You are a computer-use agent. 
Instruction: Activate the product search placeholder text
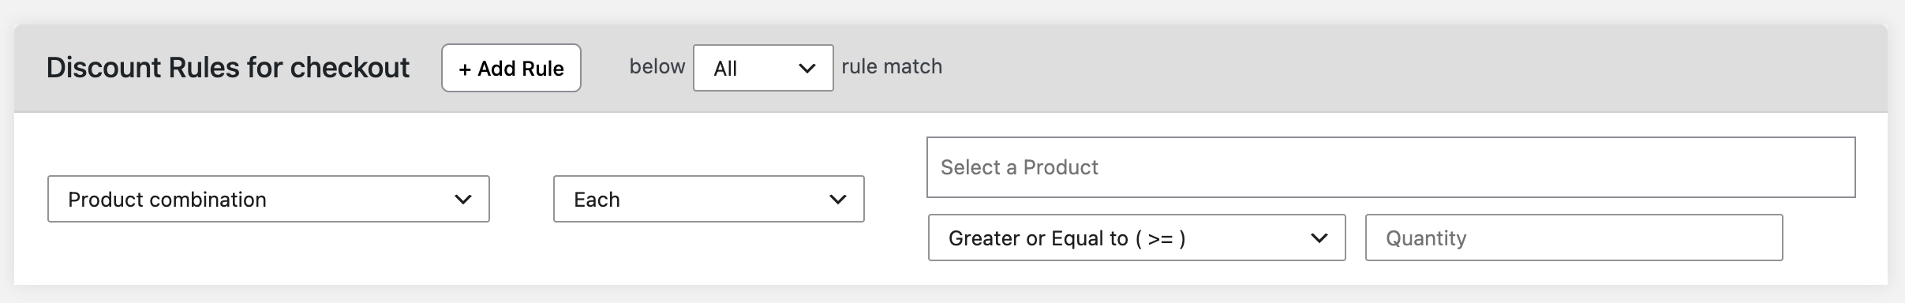(1019, 167)
